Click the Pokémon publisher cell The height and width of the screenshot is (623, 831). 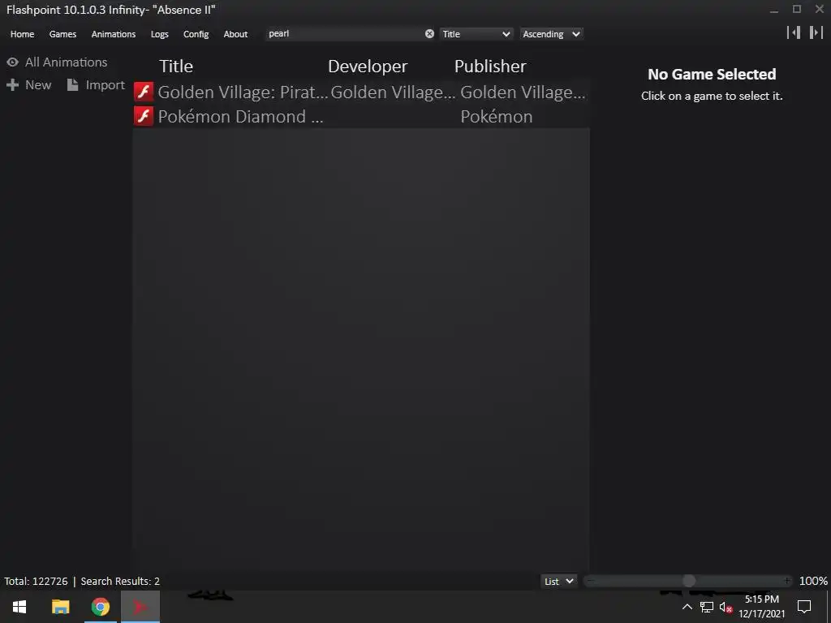pos(497,117)
